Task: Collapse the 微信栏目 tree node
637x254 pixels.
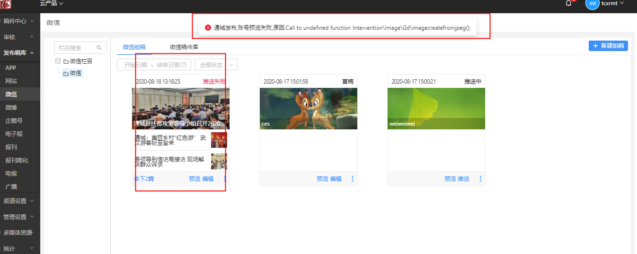Action: [58, 61]
